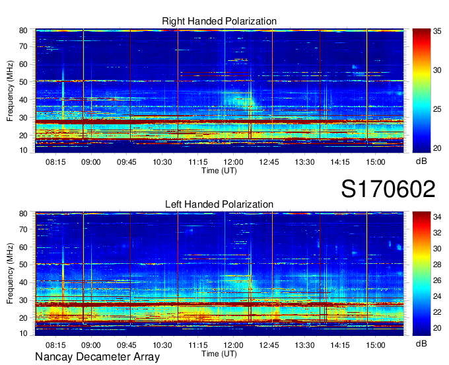Viewport: 449px width, 365px height.
Task: Click 14:15 time tick of Left Handed plot
Action: [x=340, y=345]
